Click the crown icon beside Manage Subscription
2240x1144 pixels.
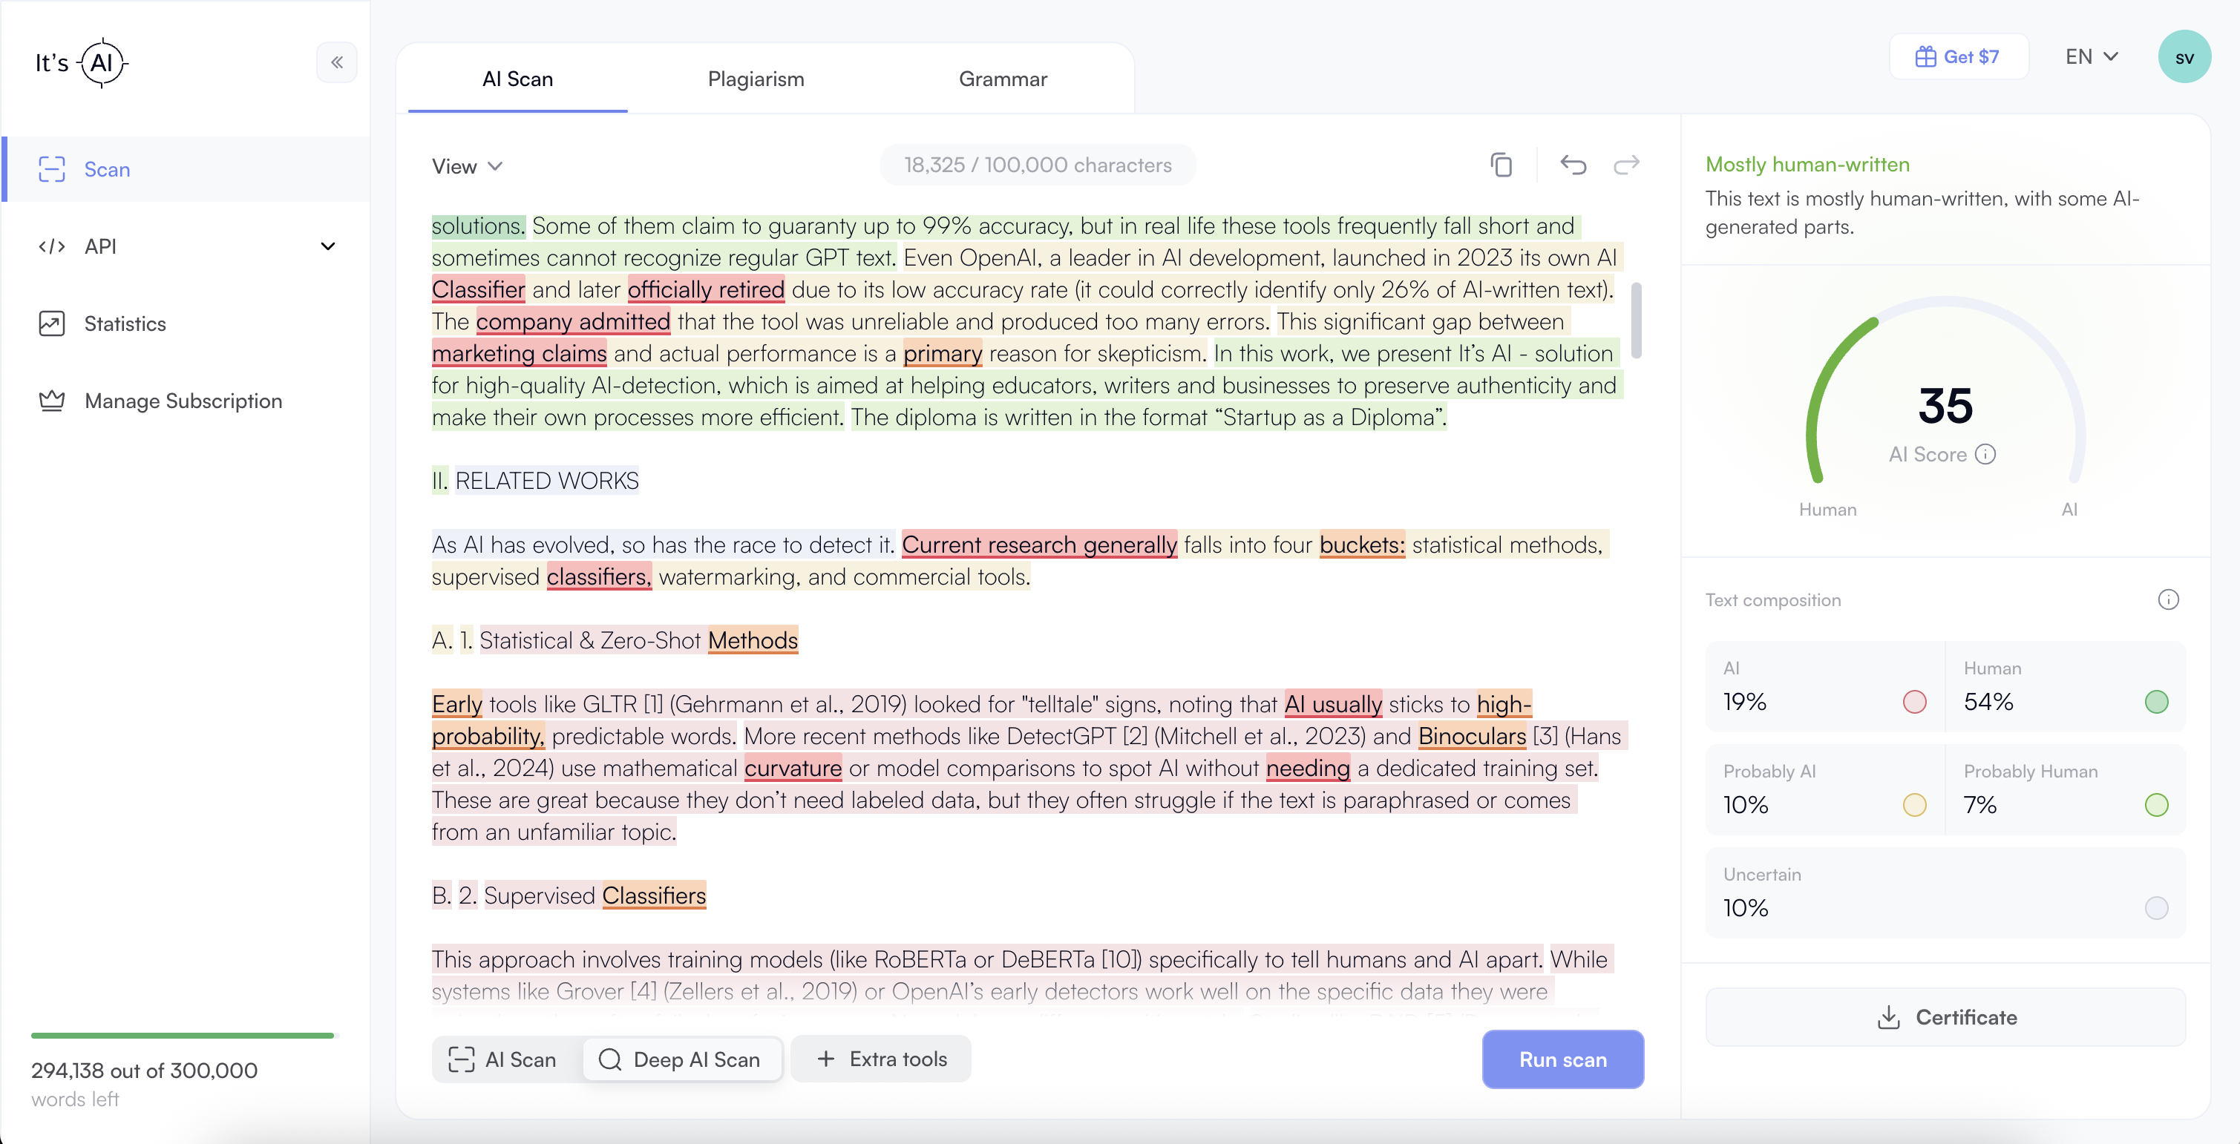pos(51,401)
